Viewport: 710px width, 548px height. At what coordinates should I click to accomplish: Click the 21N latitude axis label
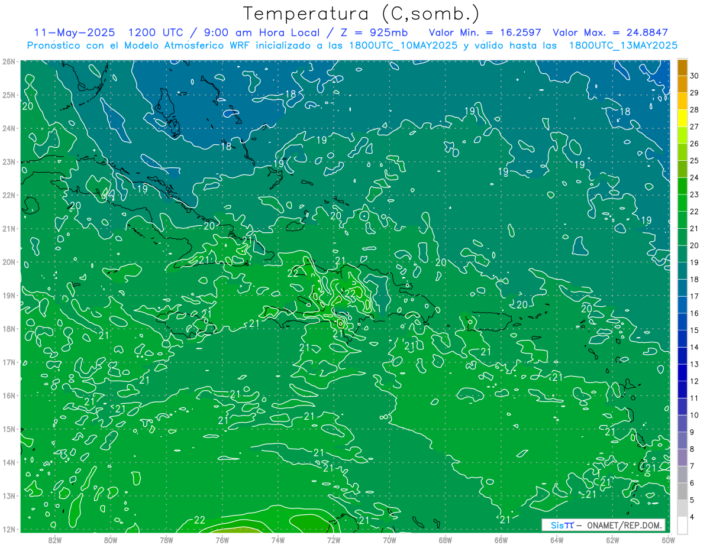pyautogui.click(x=8, y=228)
